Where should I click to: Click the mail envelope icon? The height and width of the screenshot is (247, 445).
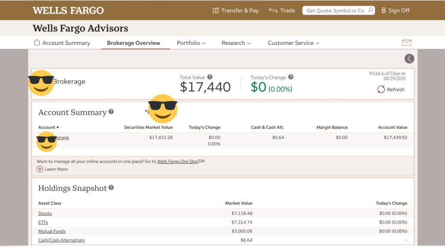406,43
